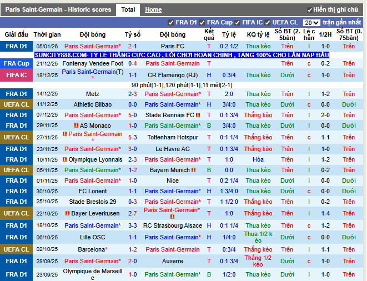
Task: Open Le Havre AC team link
Action: pyautogui.click(x=173, y=149)
